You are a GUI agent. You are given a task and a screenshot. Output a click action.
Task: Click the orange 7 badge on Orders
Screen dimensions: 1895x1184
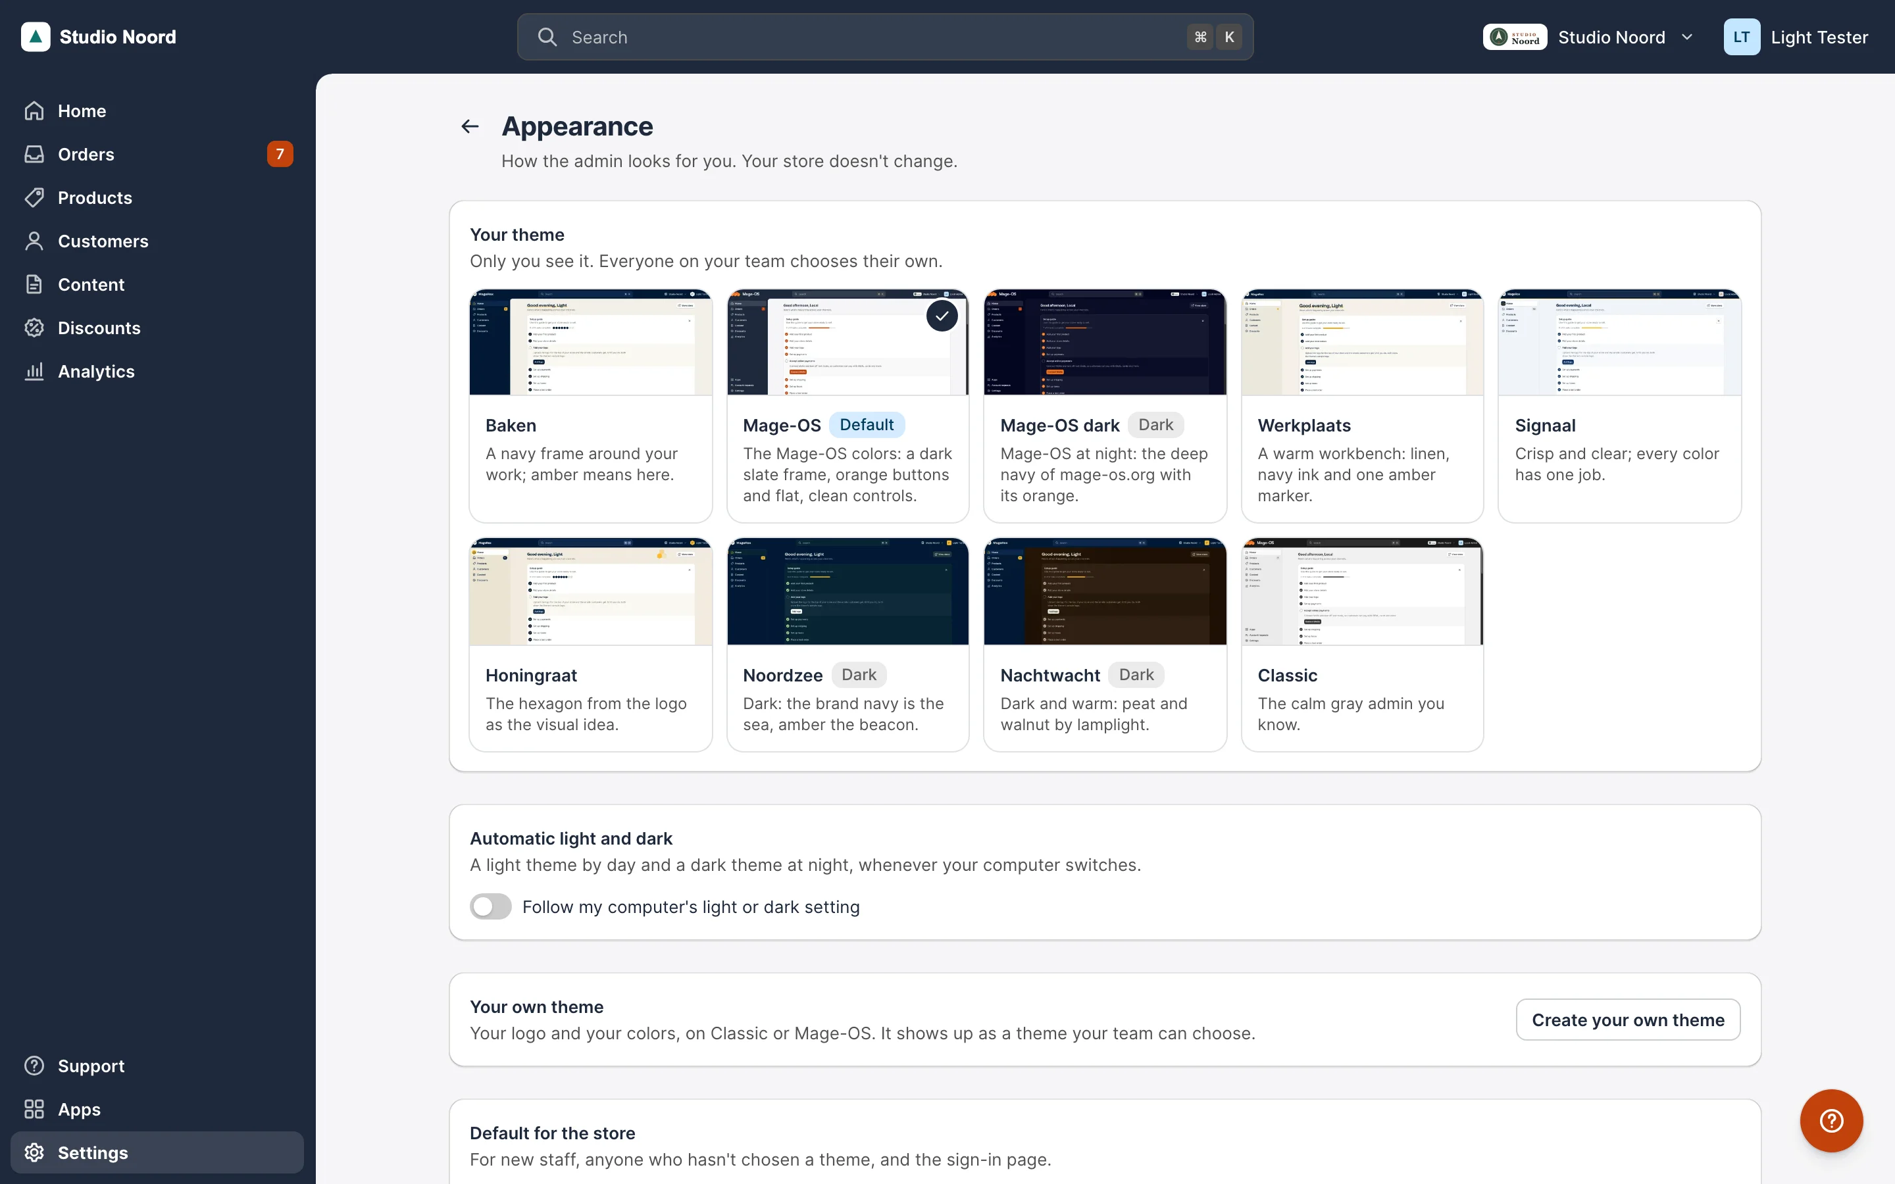click(x=280, y=155)
